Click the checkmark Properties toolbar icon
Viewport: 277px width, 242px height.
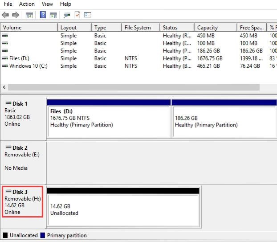pyautogui.click(x=77, y=15)
